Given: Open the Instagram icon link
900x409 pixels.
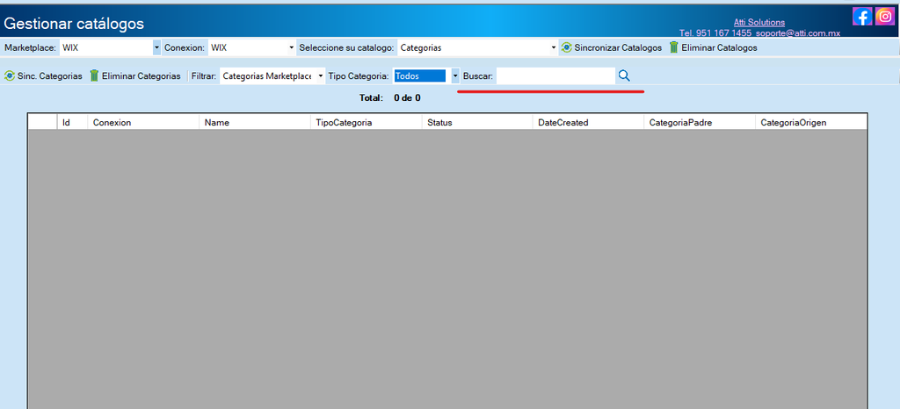Looking at the screenshot, I should 885,16.
